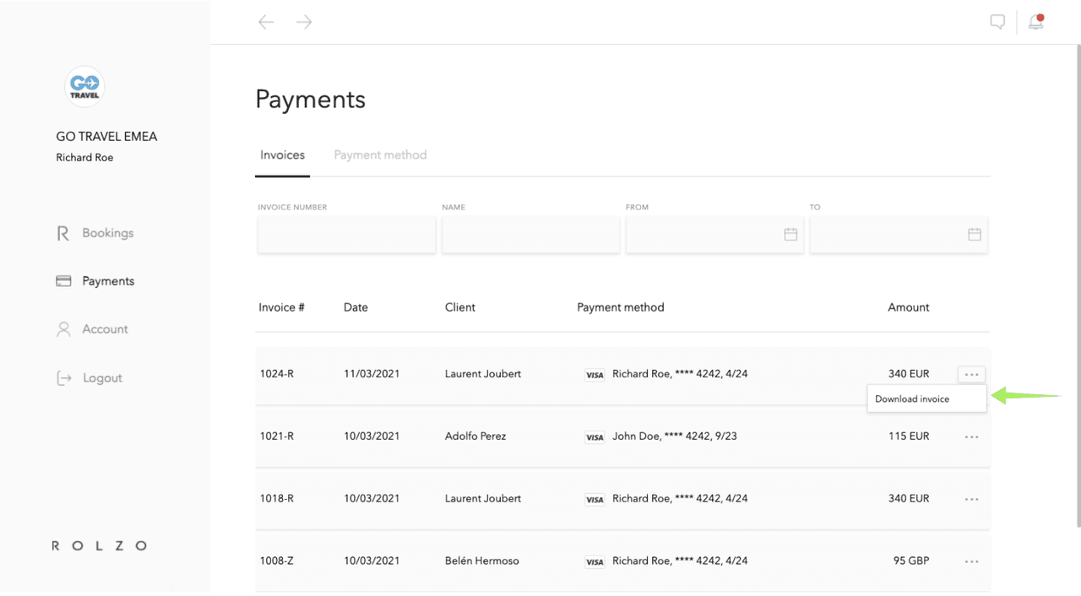The height and width of the screenshot is (596, 1081).
Task: Expand the options menu for invoice 1018-R
Action: point(971,499)
